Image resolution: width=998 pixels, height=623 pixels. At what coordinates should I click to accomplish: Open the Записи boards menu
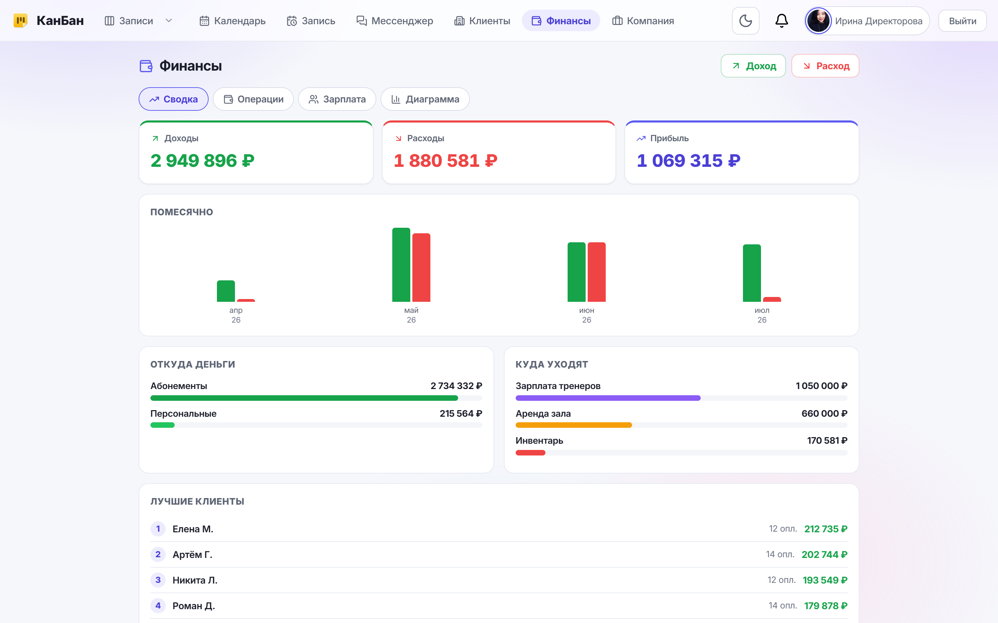pos(129,21)
